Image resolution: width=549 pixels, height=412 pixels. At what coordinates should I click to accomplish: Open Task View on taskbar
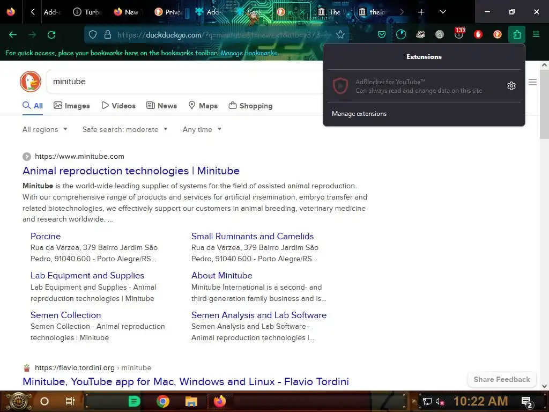coord(70,401)
